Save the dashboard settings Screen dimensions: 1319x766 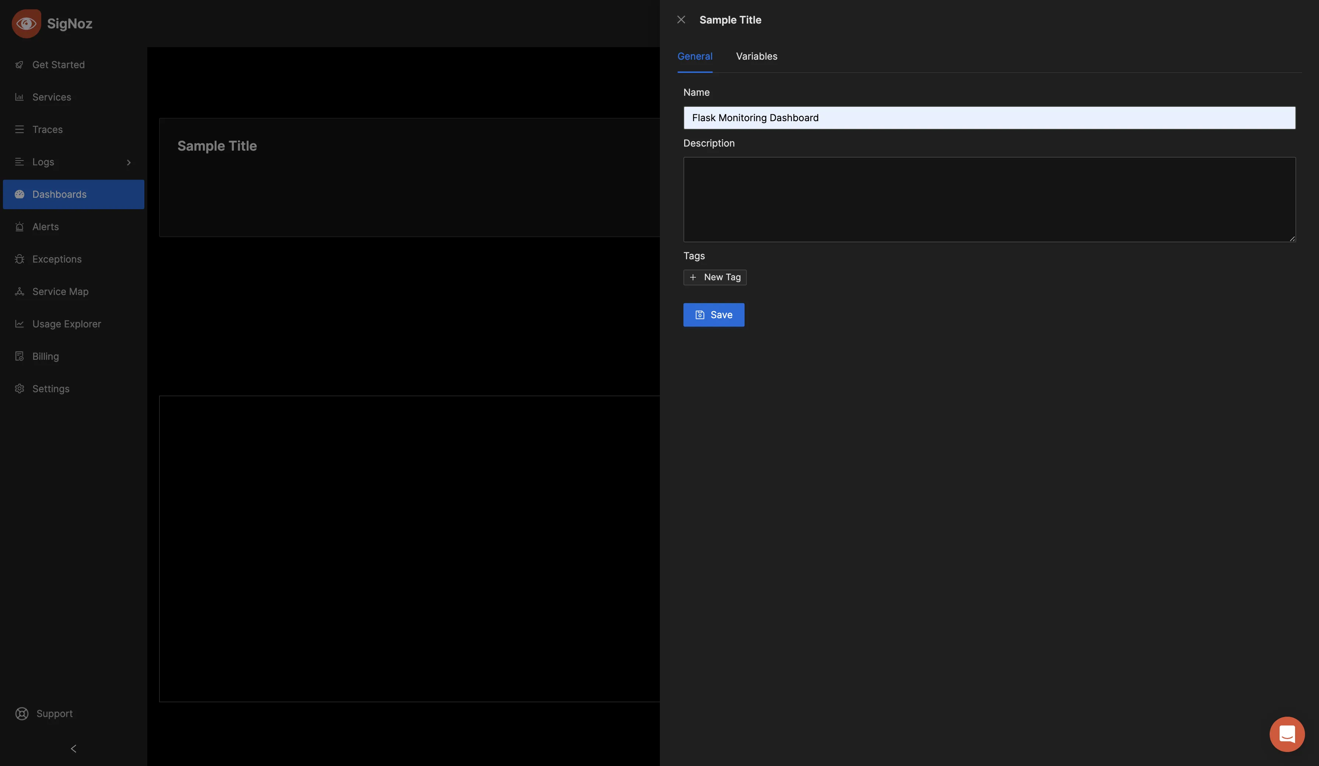point(713,315)
